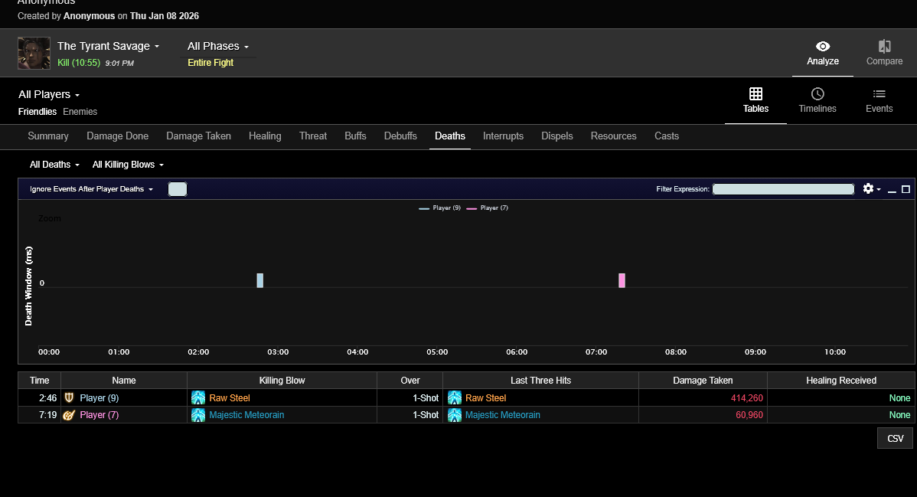Export table with the CSV button
Viewport: 917px width, 497px height.
point(895,439)
